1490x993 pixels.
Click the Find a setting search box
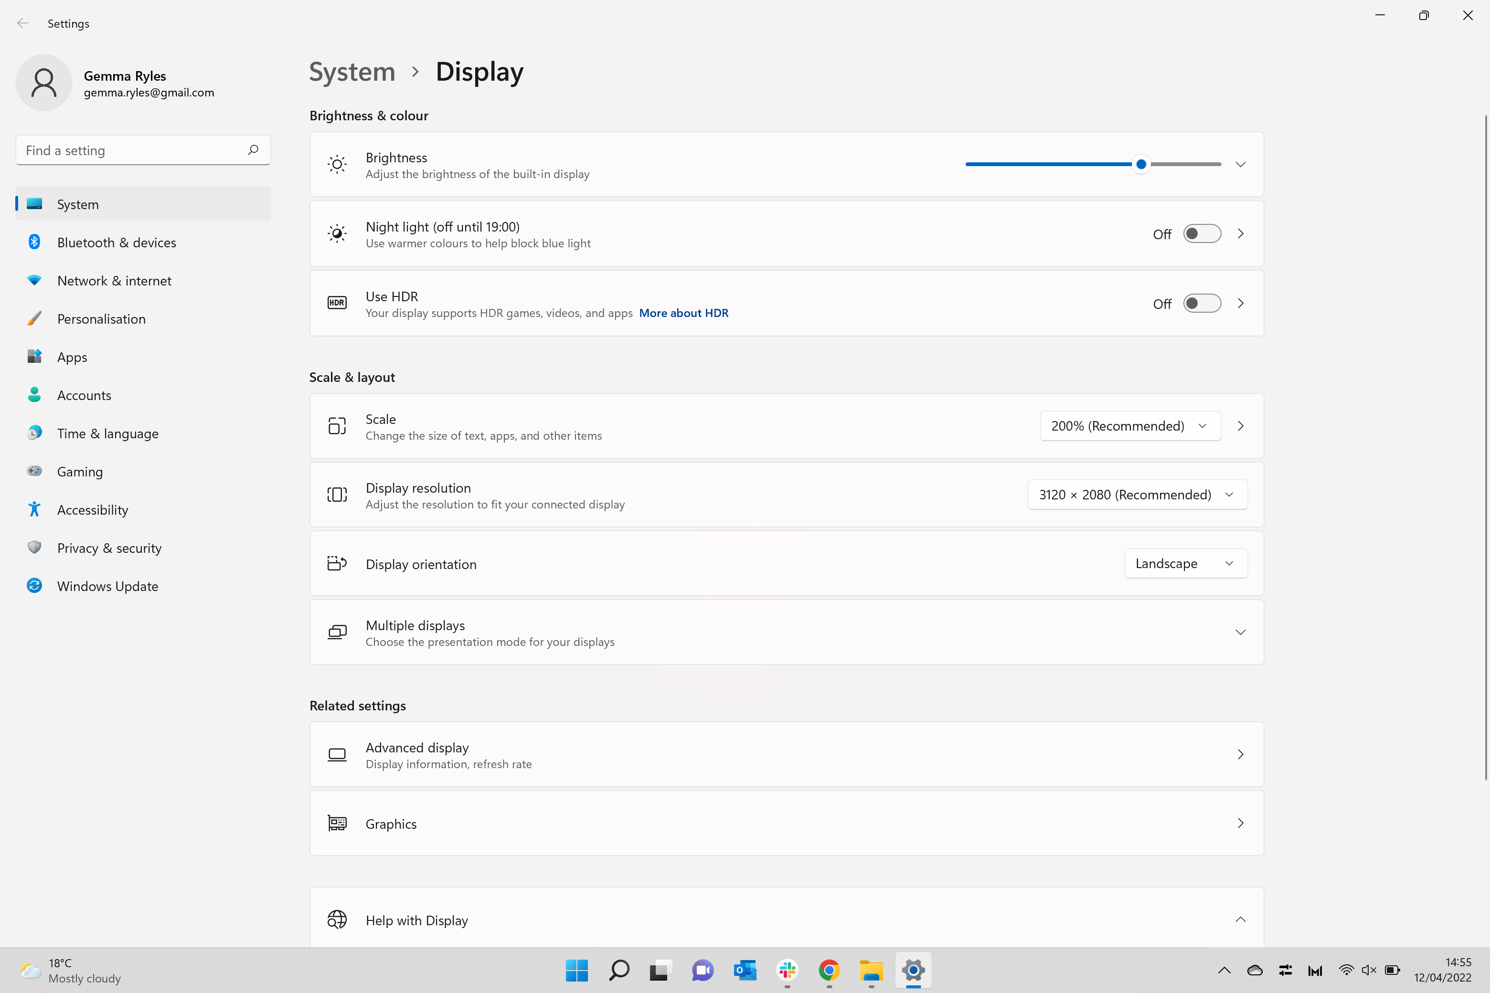(x=143, y=150)
